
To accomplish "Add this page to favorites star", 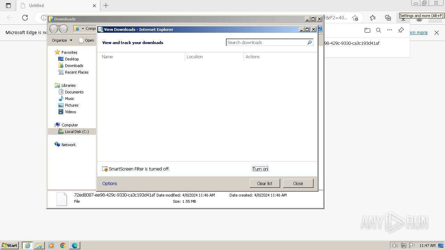I will click(x=355, y=18).
